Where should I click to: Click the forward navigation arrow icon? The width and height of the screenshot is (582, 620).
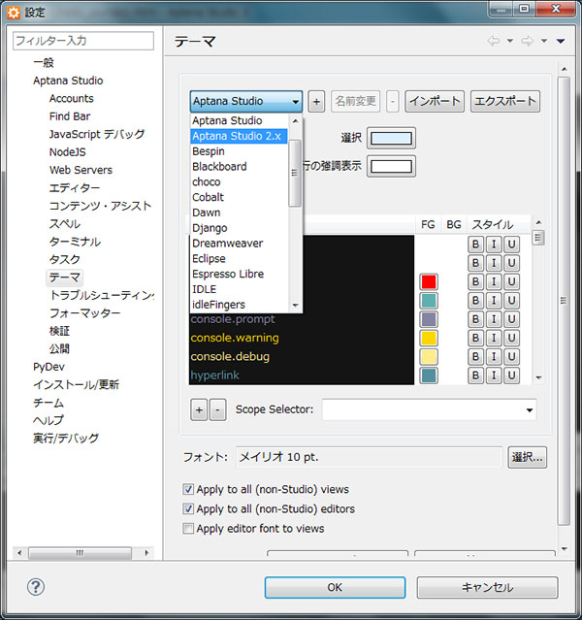(x=528, y=41)
